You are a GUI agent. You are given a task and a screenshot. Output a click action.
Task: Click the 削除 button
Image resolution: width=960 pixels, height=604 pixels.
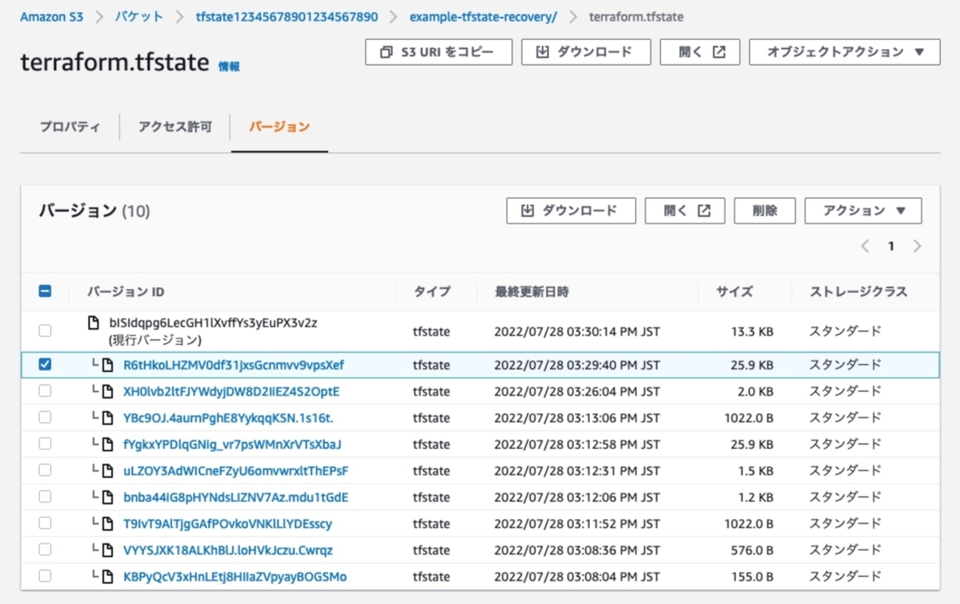pyautogui.click(x=764, y=211)
